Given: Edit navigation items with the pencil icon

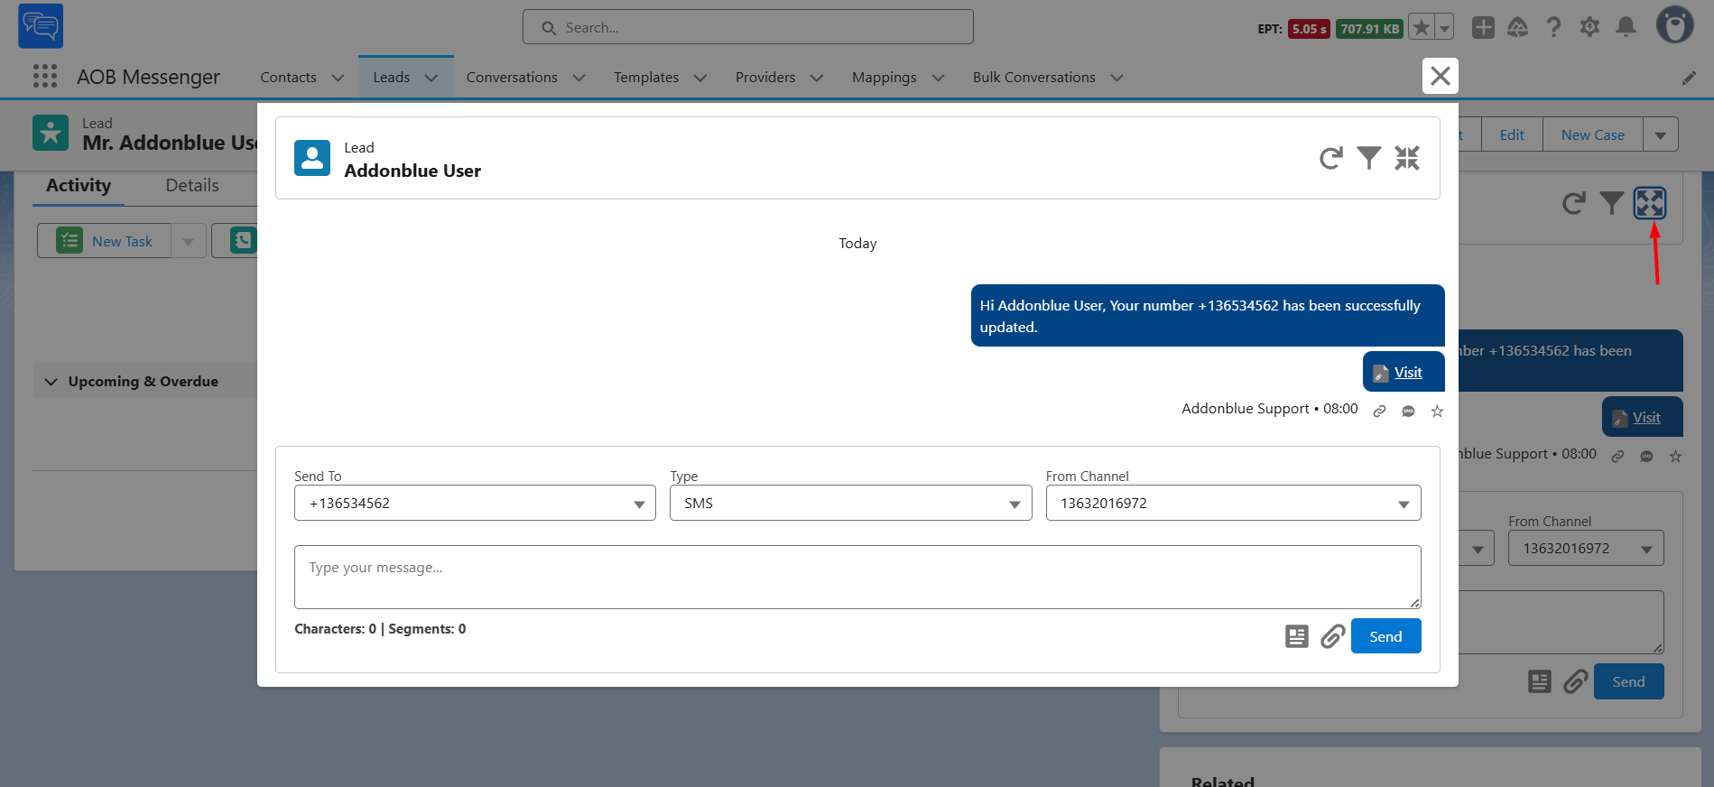Looking at the screenshot, I should (1689, 79).
